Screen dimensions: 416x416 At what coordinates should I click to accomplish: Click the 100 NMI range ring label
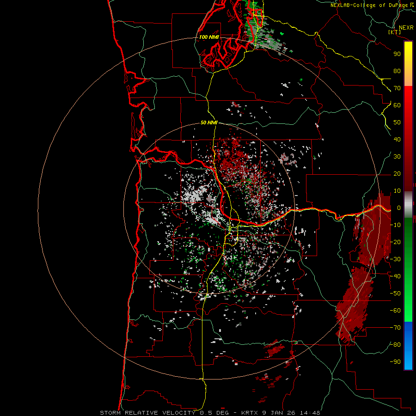click(209, 37)
